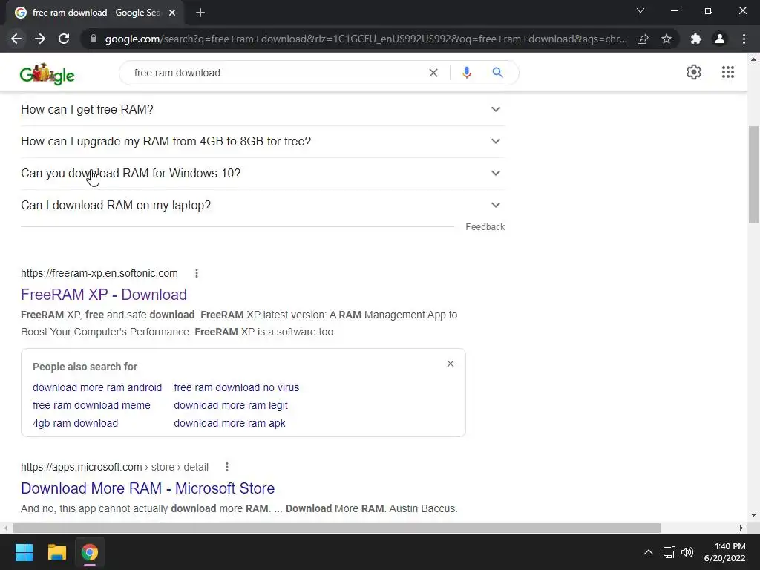Close the 'free ram download' tab
This screenshot has width=760, height=570.
(172, 13)
